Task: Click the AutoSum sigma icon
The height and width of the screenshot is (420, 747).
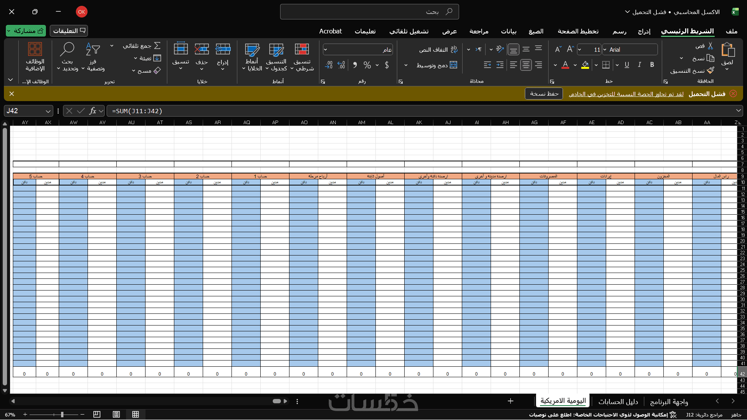Action: tap(157, 45)
